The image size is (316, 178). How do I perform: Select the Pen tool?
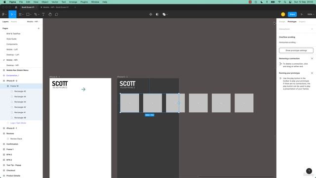[36, 14]
